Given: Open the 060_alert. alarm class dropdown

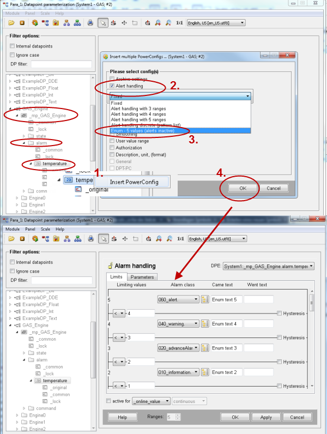Looking at the screenshot, I should click(x=179, y=299).
